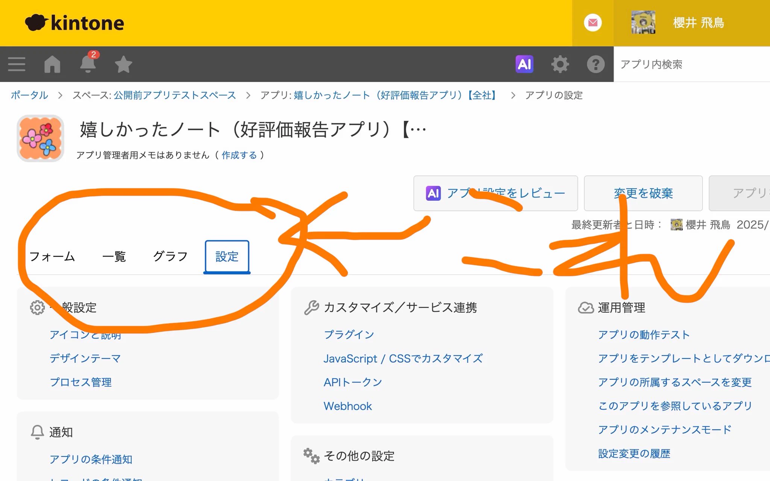Click the flower app icon image
770x481 pixels.
pos(41,138)
